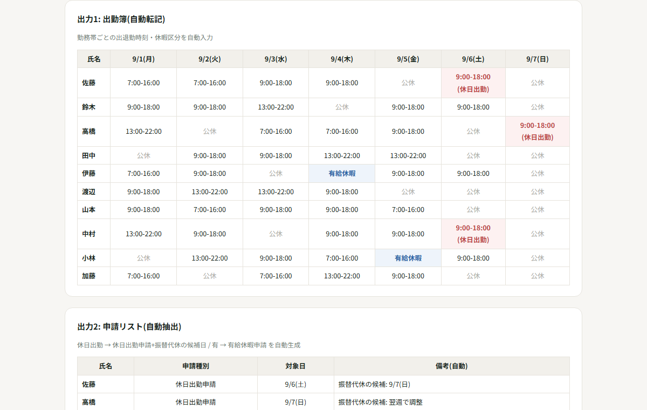Image resolution: width=647 pixels, height=410 pixels.
Task: Click 田中's 公休 cell on 9/1(月)
Action: [143, 156]
